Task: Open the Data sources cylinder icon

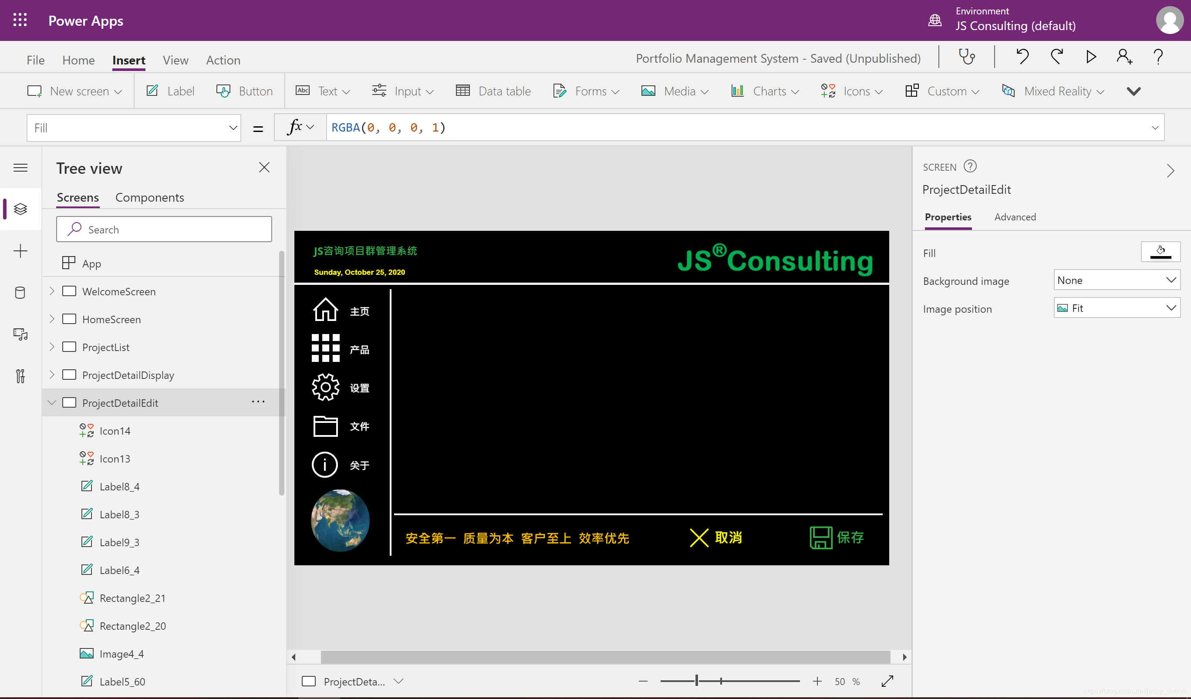Action: 20,293
